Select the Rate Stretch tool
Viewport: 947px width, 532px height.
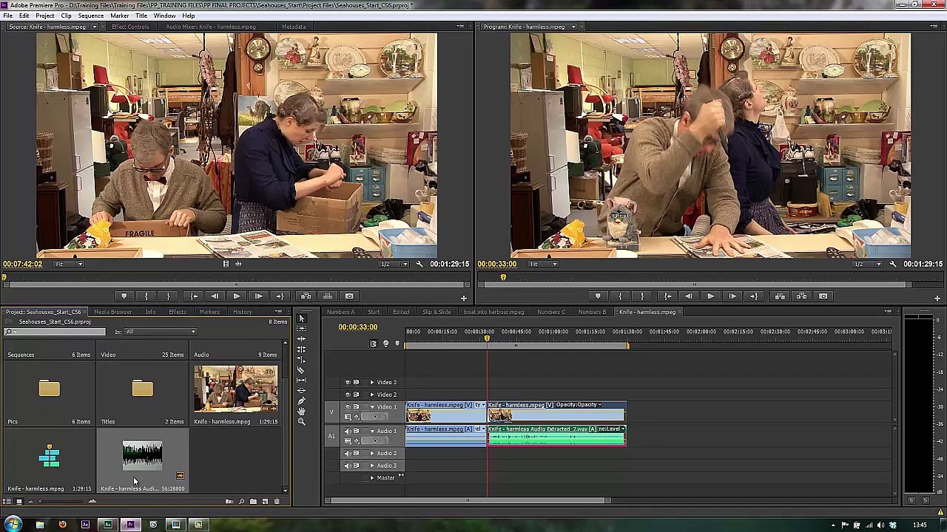point(301,360)
